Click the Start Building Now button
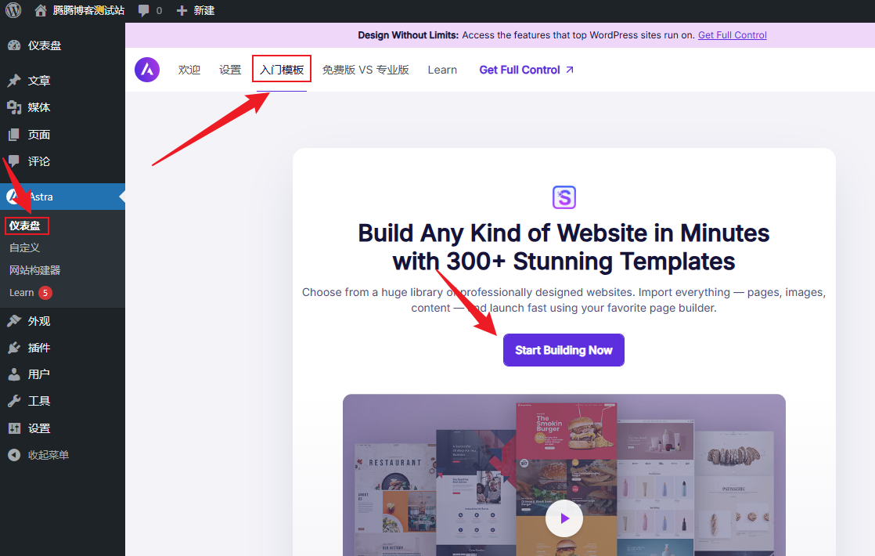The width and height of the screenshot is (875, 556). (564, 350)
